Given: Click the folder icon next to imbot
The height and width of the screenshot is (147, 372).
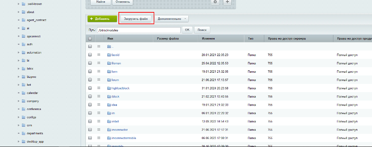Looking at the screenshot, I should [109, 121].
